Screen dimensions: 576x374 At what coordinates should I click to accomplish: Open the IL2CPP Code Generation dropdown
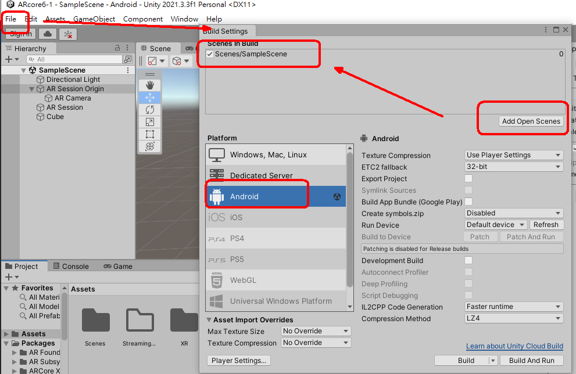[x=514, y=307]
